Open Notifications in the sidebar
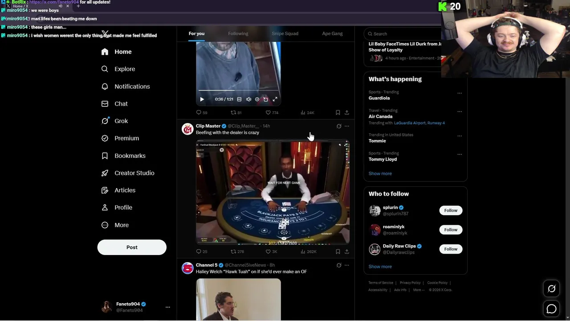Screen dimensions: 570x321 pos(125,86)
